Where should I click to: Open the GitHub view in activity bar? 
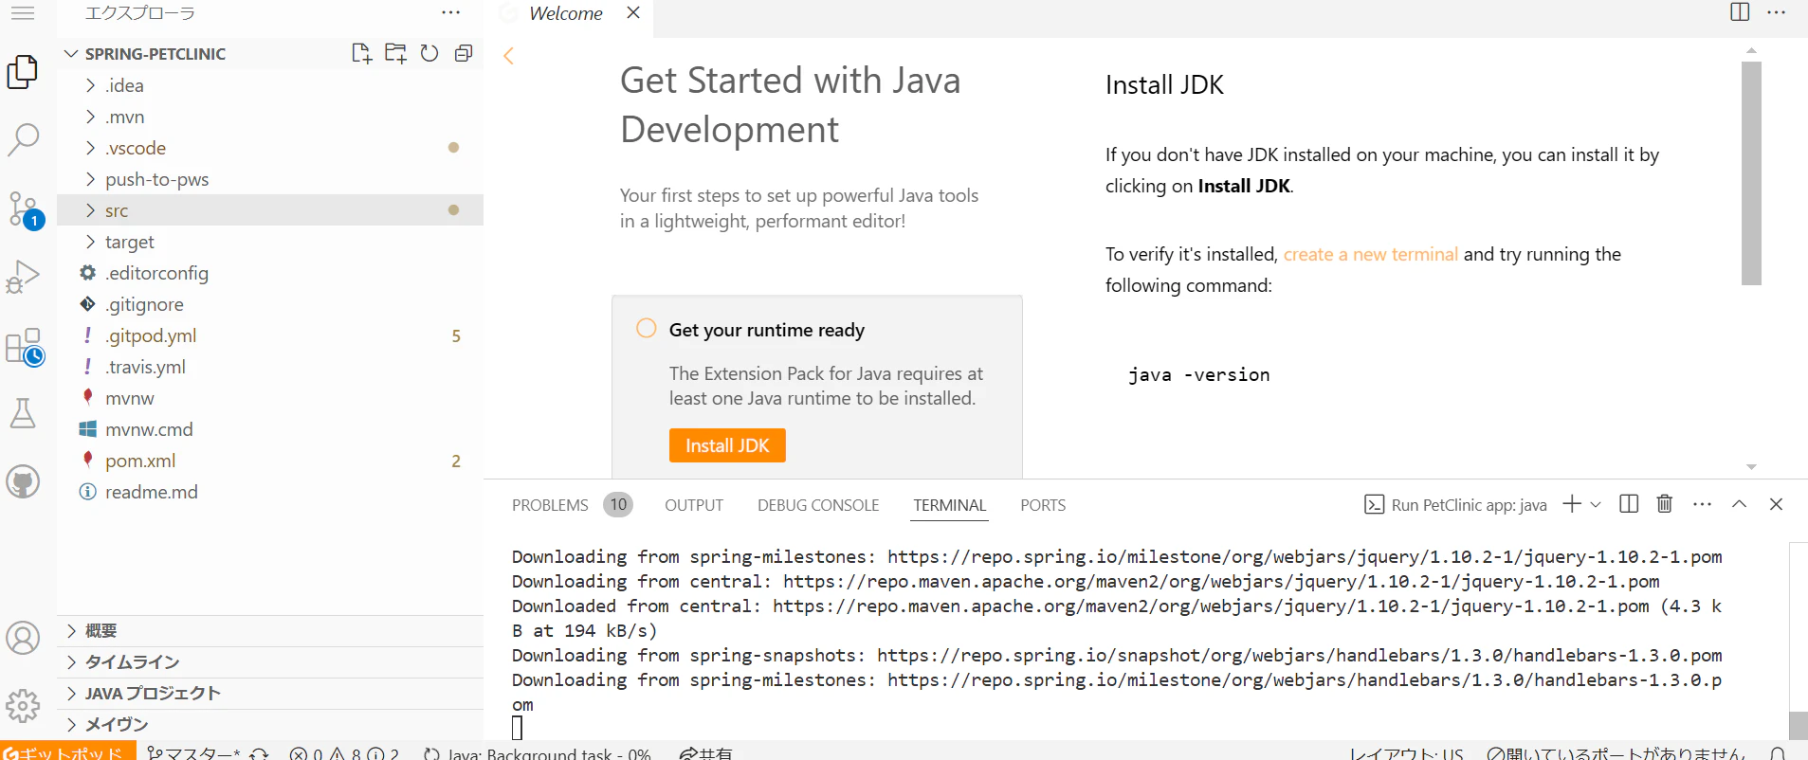[x=23, y=481]
